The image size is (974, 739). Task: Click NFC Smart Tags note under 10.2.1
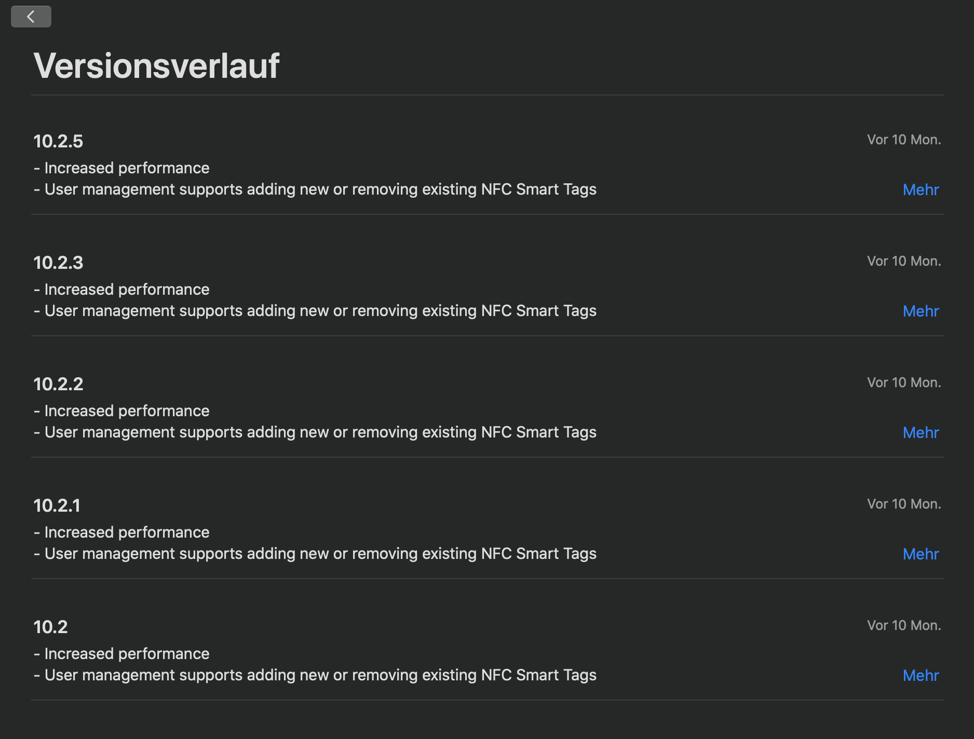pos(315,554)
